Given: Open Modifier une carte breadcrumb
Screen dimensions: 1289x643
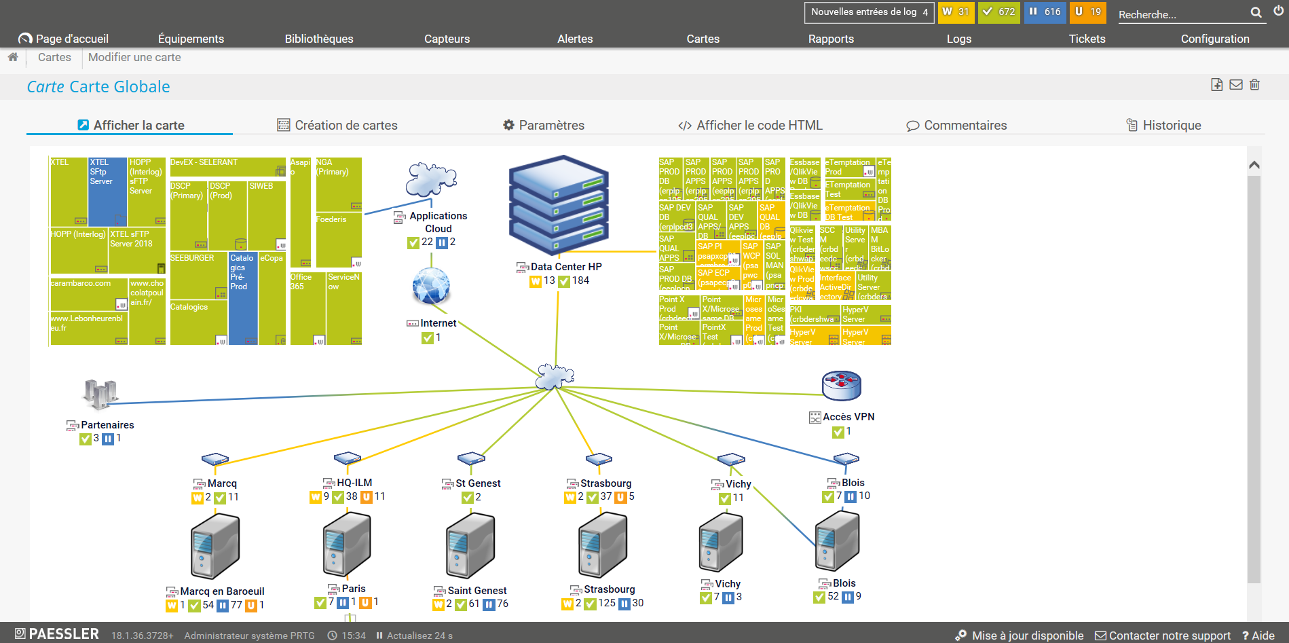Looking at the screenshot, I should 134,57.
